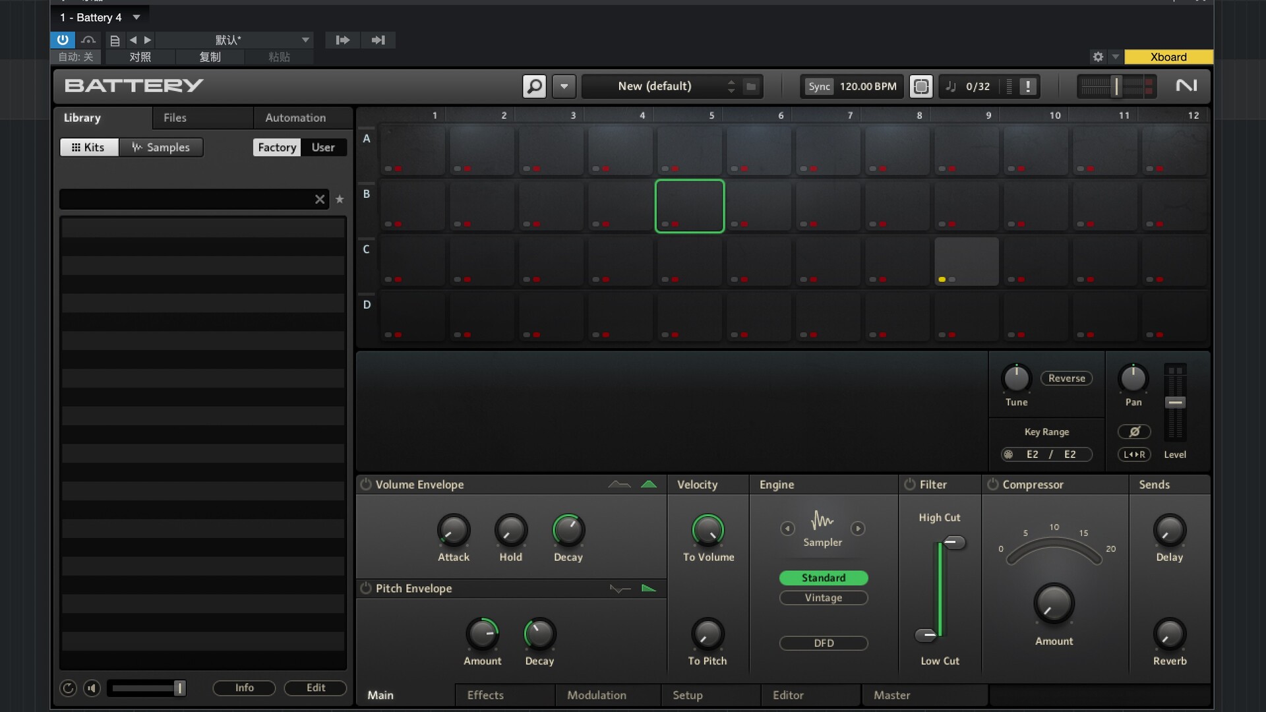Enable the Sync toggle
This screenshot has height=712, width=1266.
coord(819,86)
